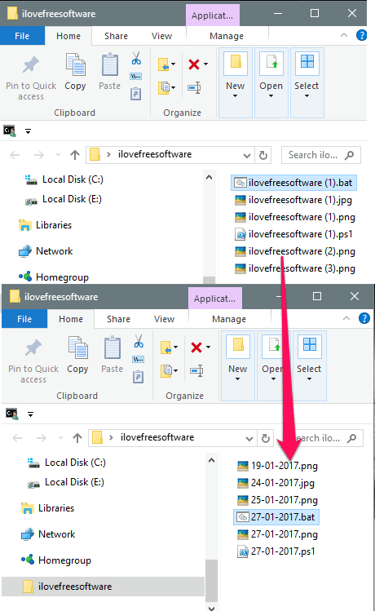Switch to Share tab in top window
The width and height of the screenshot is (375, 611).
(116, 36)
